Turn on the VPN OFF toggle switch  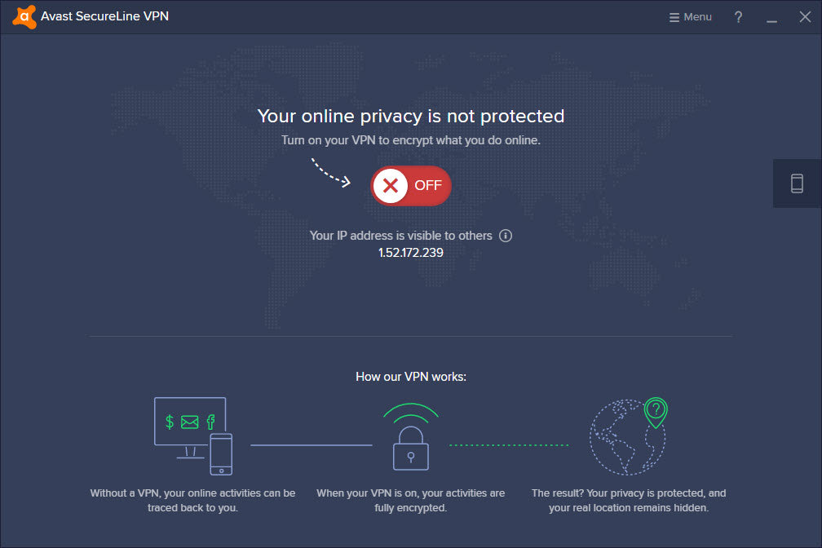click(411, 186)
